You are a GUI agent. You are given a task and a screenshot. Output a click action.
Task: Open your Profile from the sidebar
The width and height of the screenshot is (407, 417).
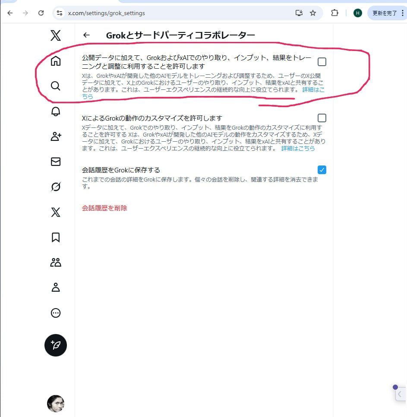(55, 287)
